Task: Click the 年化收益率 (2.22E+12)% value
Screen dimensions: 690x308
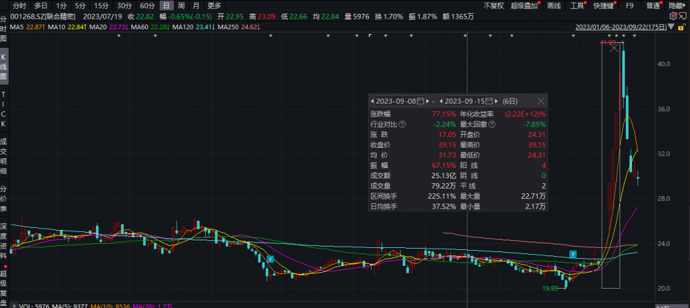Action: click(524, 114)
